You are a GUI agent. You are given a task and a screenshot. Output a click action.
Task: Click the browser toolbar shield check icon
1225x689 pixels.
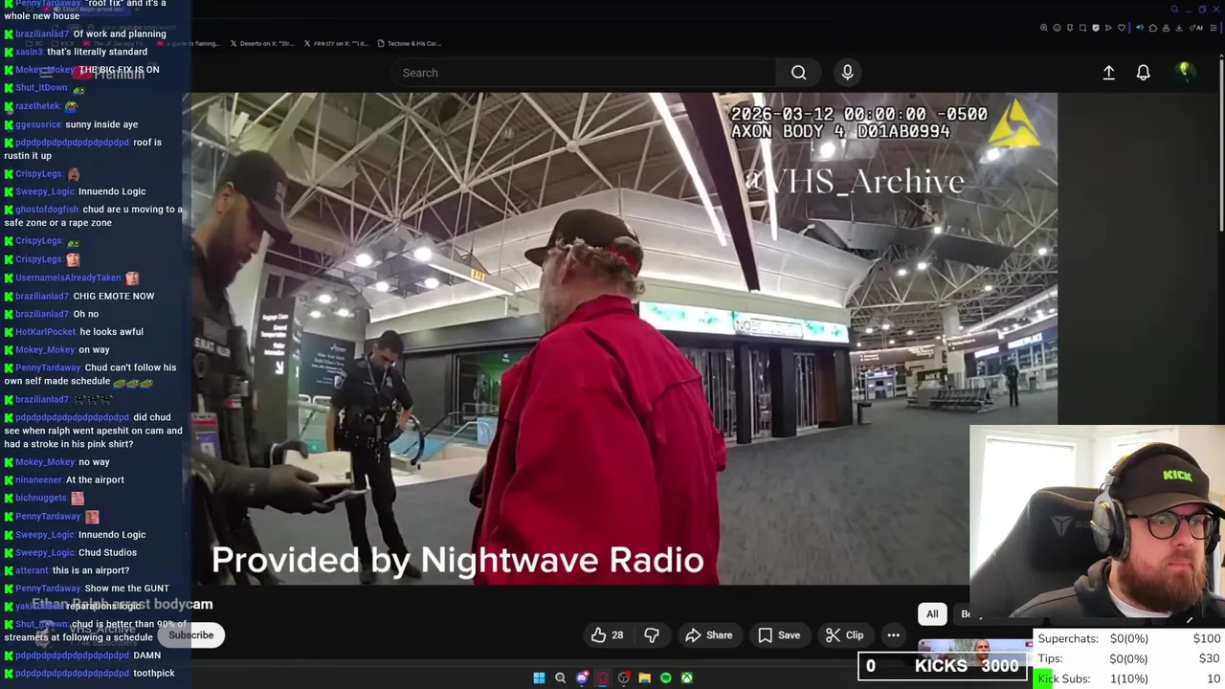coord(1096,28)
